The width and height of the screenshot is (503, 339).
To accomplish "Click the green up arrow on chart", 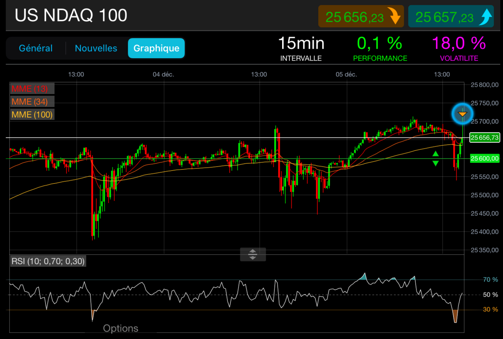I will coord(436,154).
